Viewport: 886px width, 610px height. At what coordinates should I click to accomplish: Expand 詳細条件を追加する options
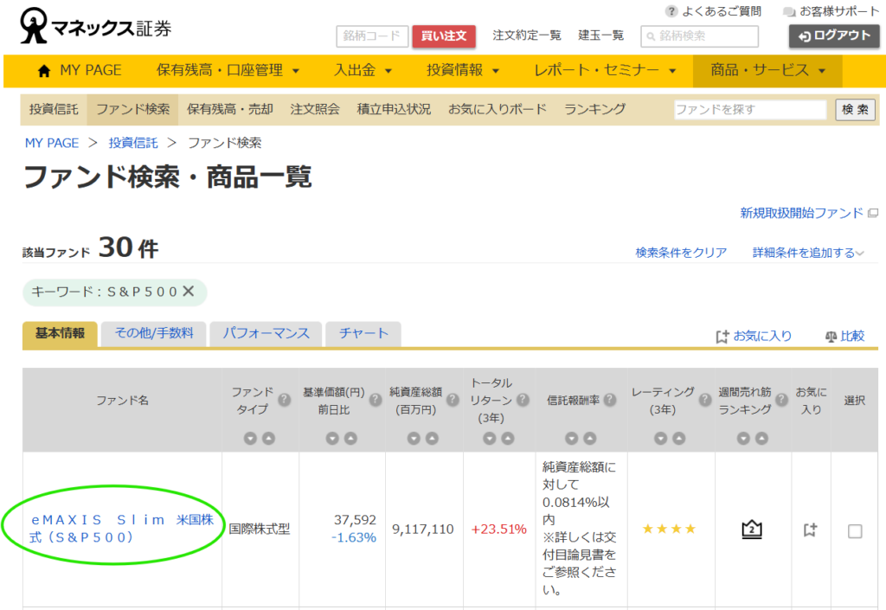pyautogui.click(x=808, y=253)
